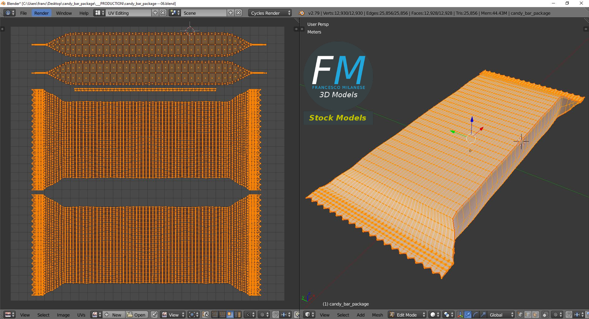Image resolution: width=589 pixels, height=319 pixels.
Task: Click the Blender logo in the info header
Action: pos(301,13)
